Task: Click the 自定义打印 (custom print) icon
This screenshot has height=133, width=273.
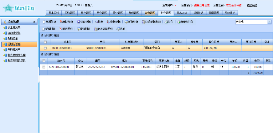Action: (x=179, y=22)
